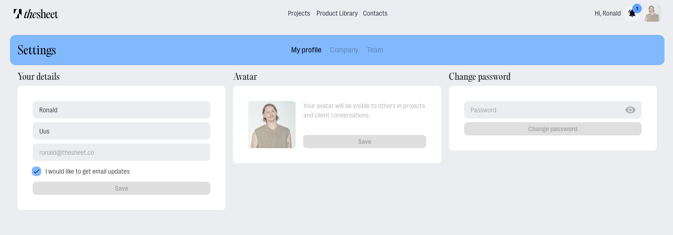
Task: Open the Contacts page
Action: [375, 13]
